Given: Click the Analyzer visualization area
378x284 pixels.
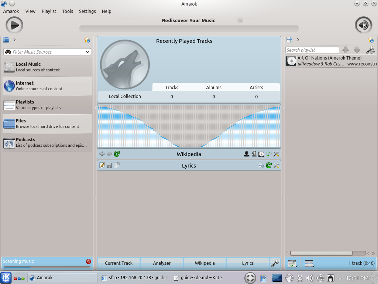Looking at the screenshot, I should (x=189, y=126).
